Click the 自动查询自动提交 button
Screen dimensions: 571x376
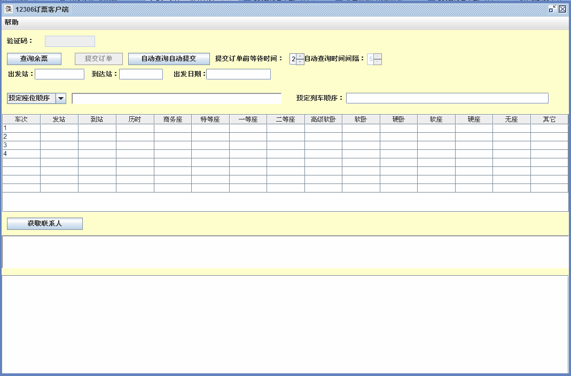pyautogui.click(x=169, y=59)
